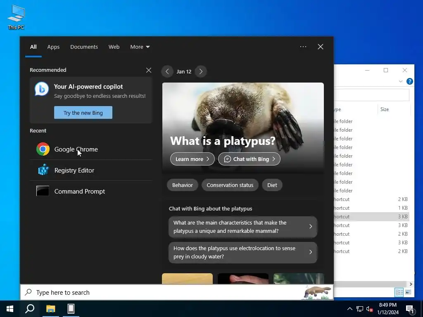Go to previous day arrow before Jan 12
Image resolution: width=423 pixels, height=317 pixels.
pos(167,71)
